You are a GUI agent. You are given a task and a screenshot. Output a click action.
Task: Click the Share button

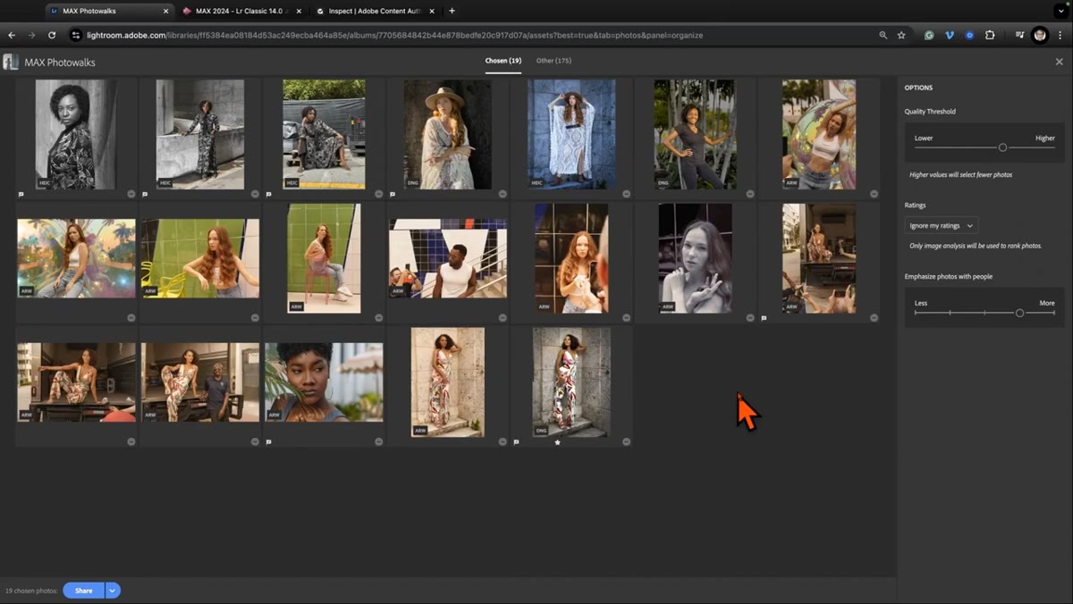[x=83, y=590]
